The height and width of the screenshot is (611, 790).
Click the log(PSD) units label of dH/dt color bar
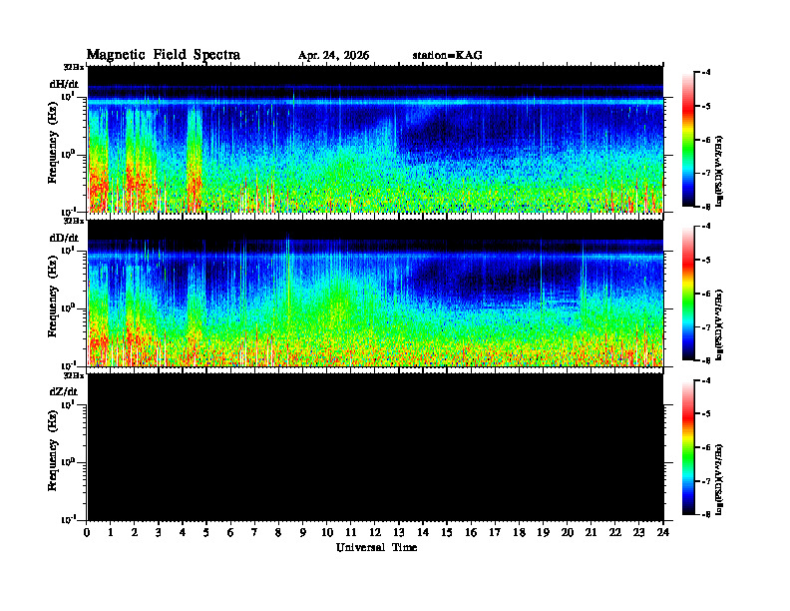tap(719, 171)
